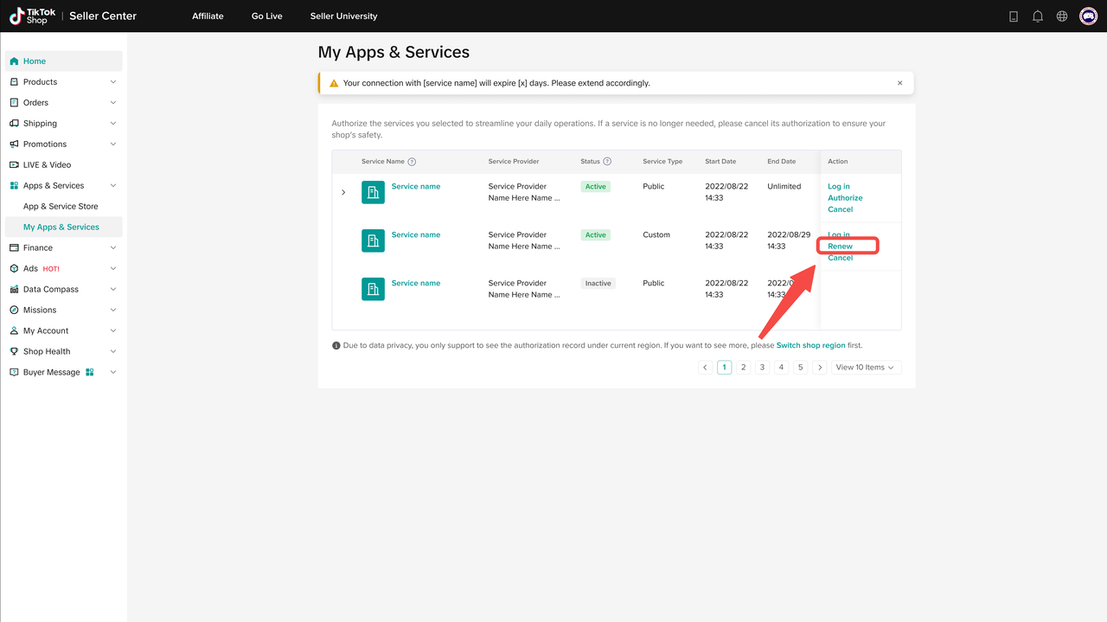Expand the first service row
1107x622 pixels.
click(343, 192)
